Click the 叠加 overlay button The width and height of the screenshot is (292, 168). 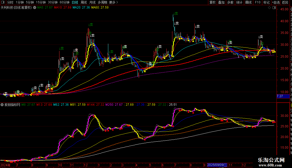(221, 2)
